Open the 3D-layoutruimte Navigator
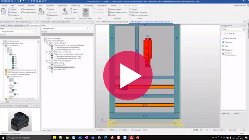 [65, 11]
